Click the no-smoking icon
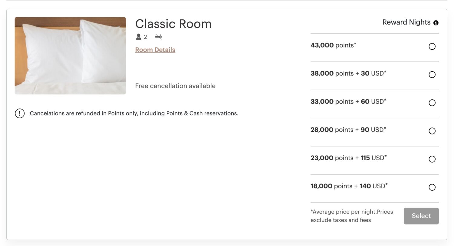The width and height of the screenshot is (454, 246). pyautogui.click(x=158, y=37)
